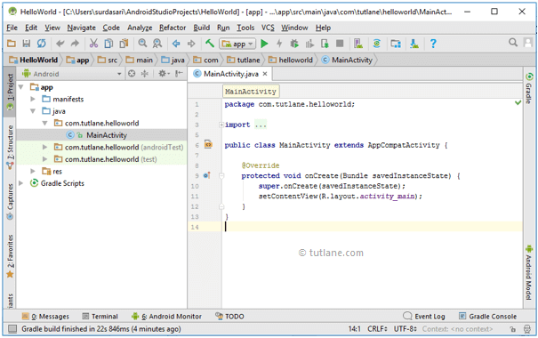Navigate back with the left arrow
Image resolution: width=538 pixels, height=338 pixels.
point(176,44)
